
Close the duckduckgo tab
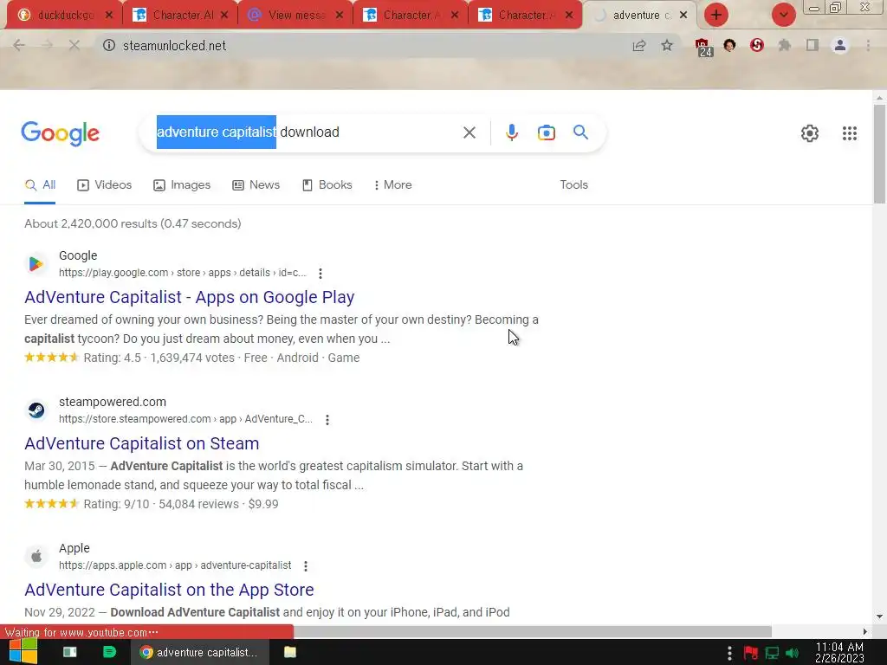click(109, 16)
